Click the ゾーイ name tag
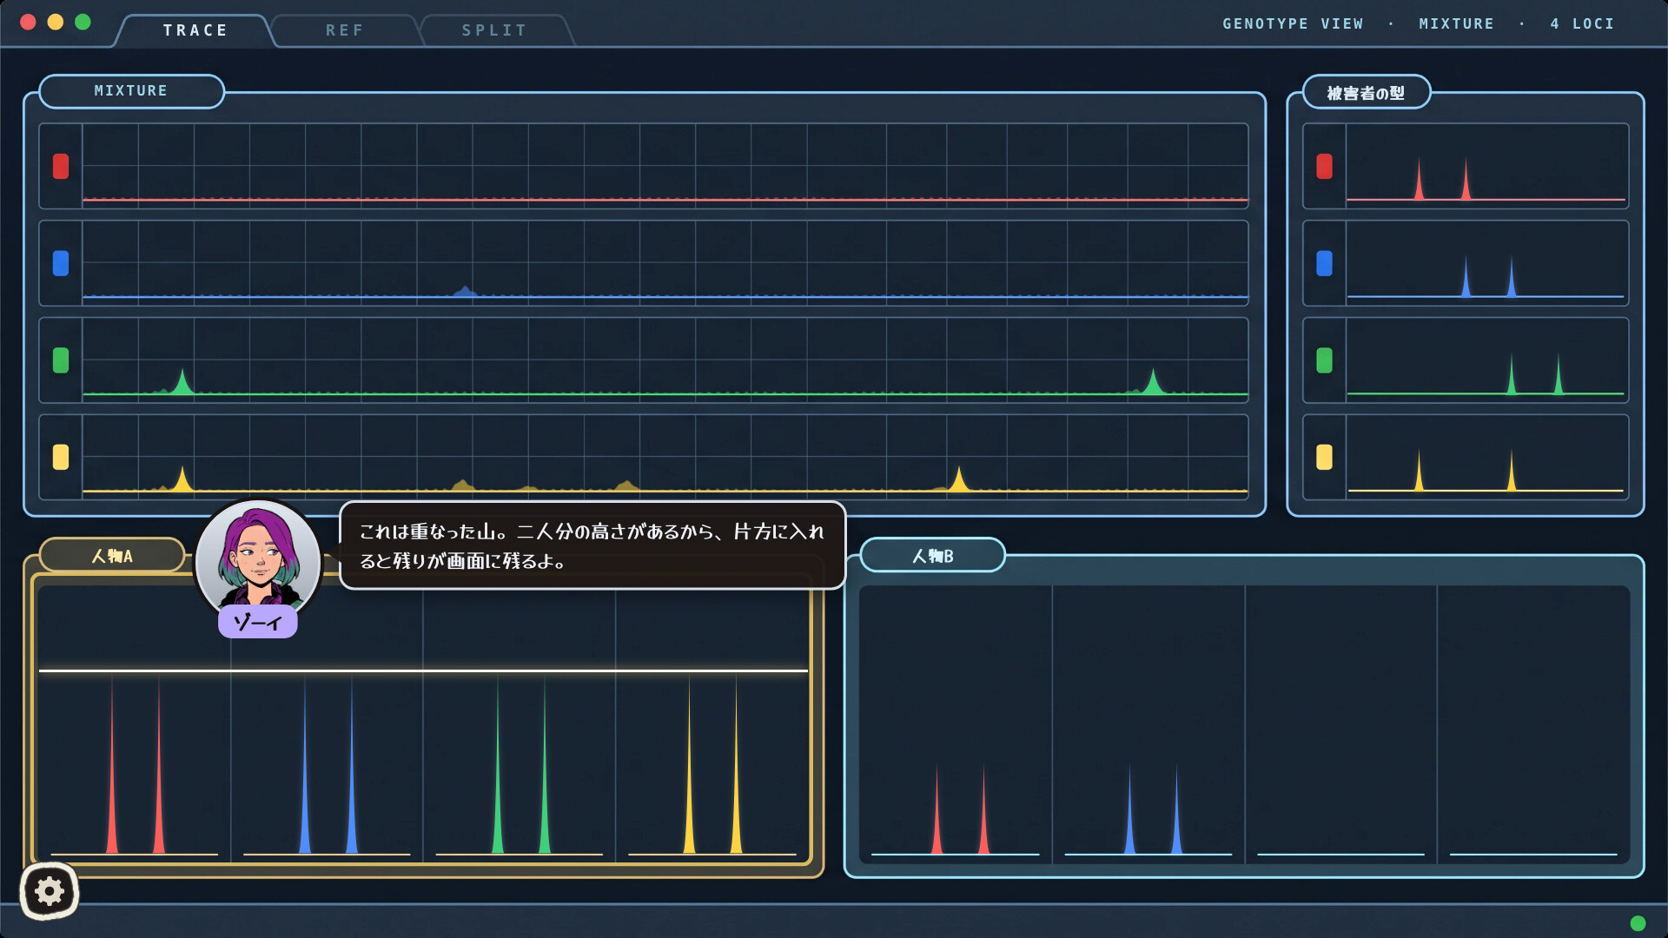The height and width of the screenshot is (938, 1668). pos(258,622)
